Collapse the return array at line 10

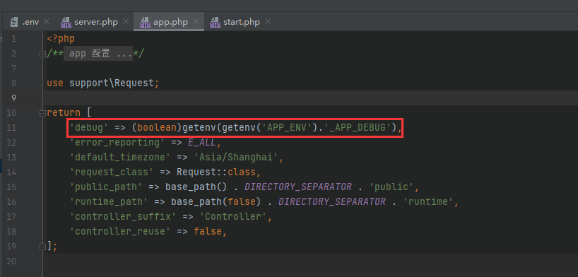(x=42, y=113)
